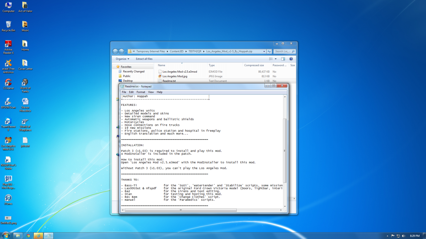Click the TE0TH2QR breadcrumb segment

tap(195, 51)
